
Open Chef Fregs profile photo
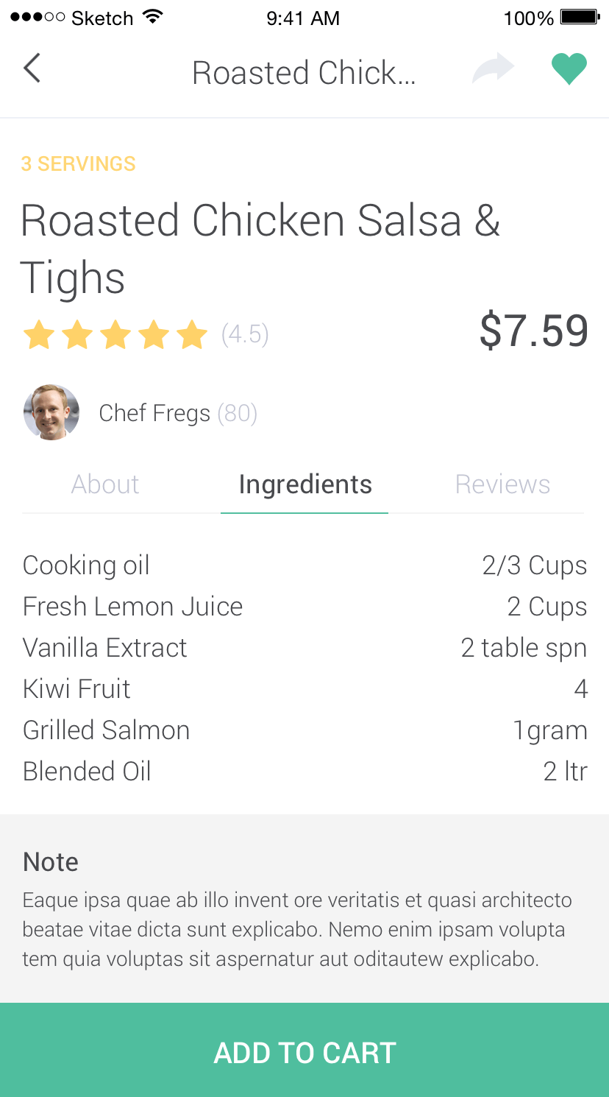tap(51, 412)
